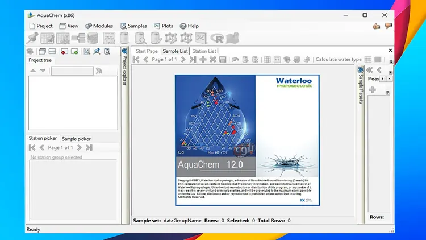This screenshot has width=426, height=240.
Task: Select the Station picker tab
Action: (43, 138)
